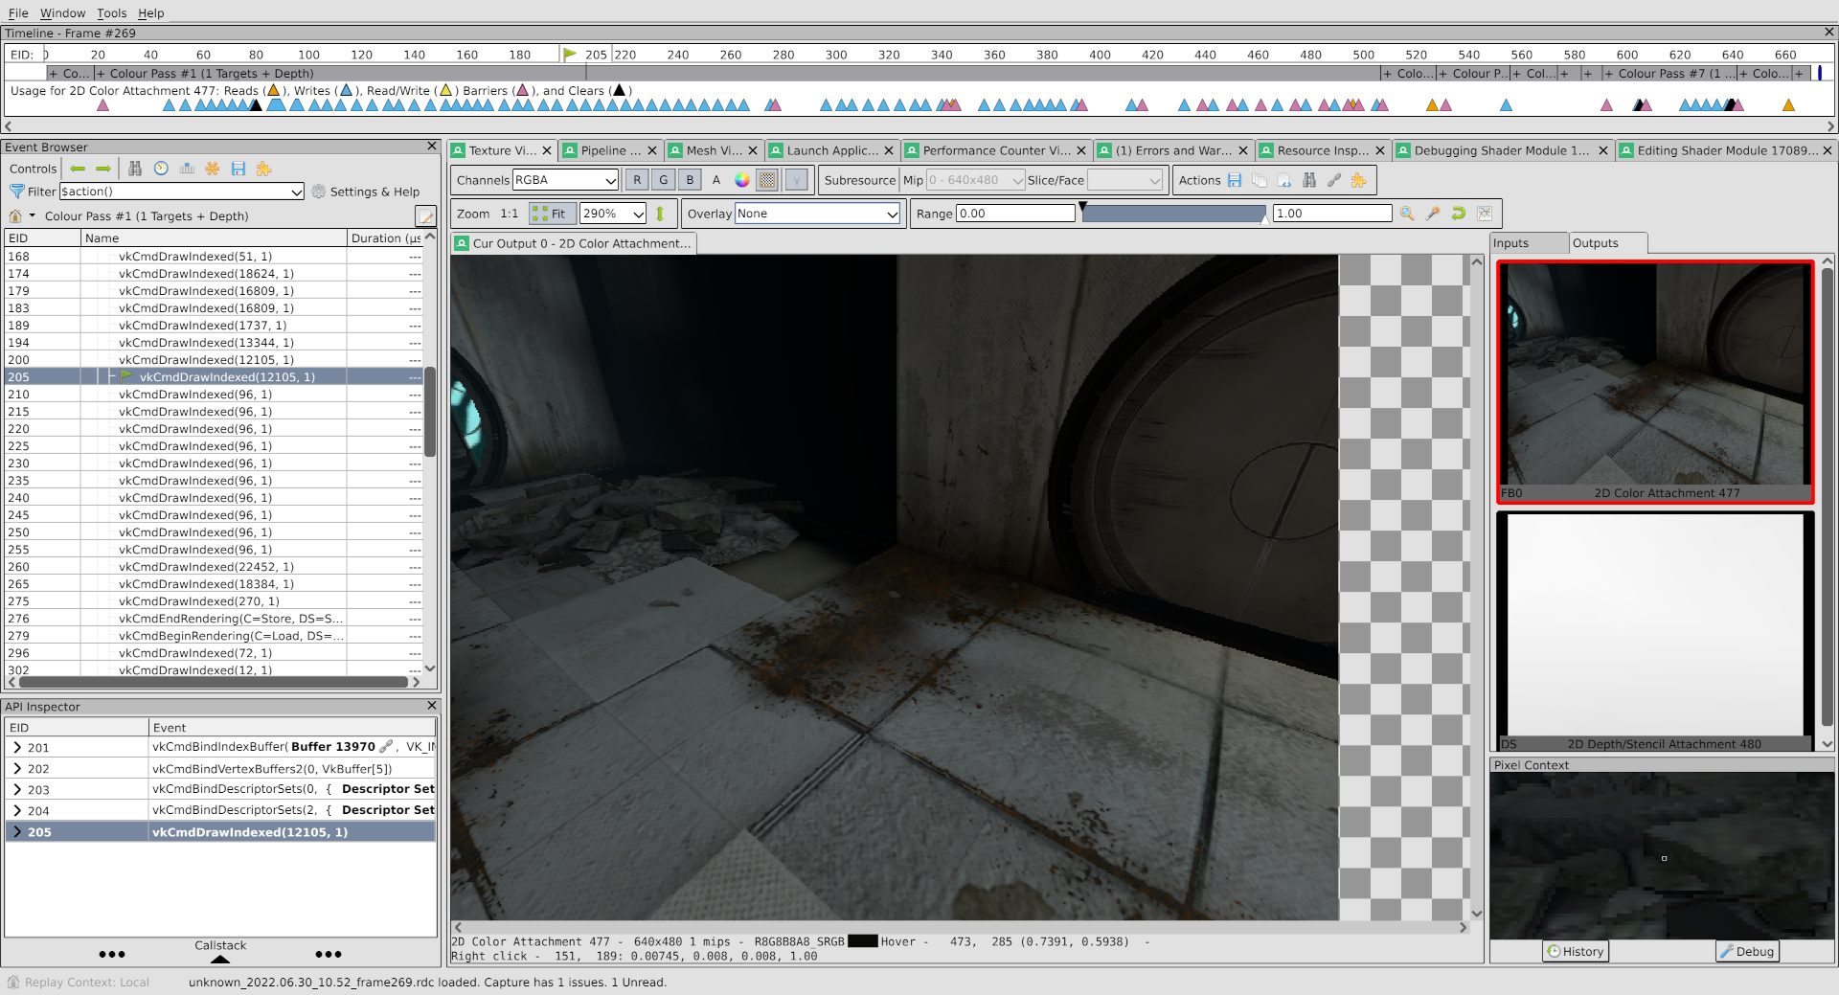Click the performance counters bar-chart icon
Image resolution: width=1839 pixels, height=995 pixels.
187,169
